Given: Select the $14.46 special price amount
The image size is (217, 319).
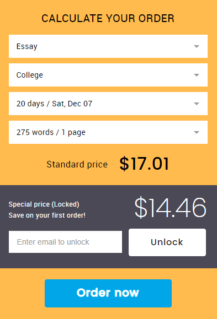Looking at the screenshot, I should (x=170, y=208).
